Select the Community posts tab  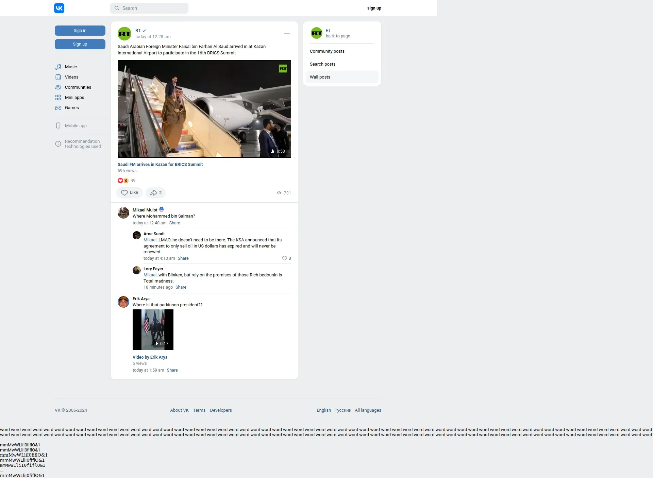pyautogui.click(x=327, y=51)
